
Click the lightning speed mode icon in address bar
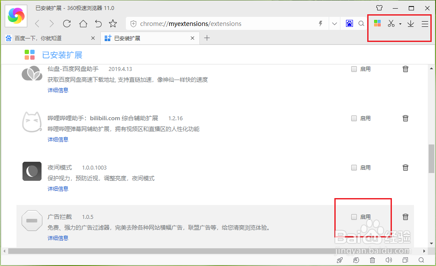tap(321, 24)
